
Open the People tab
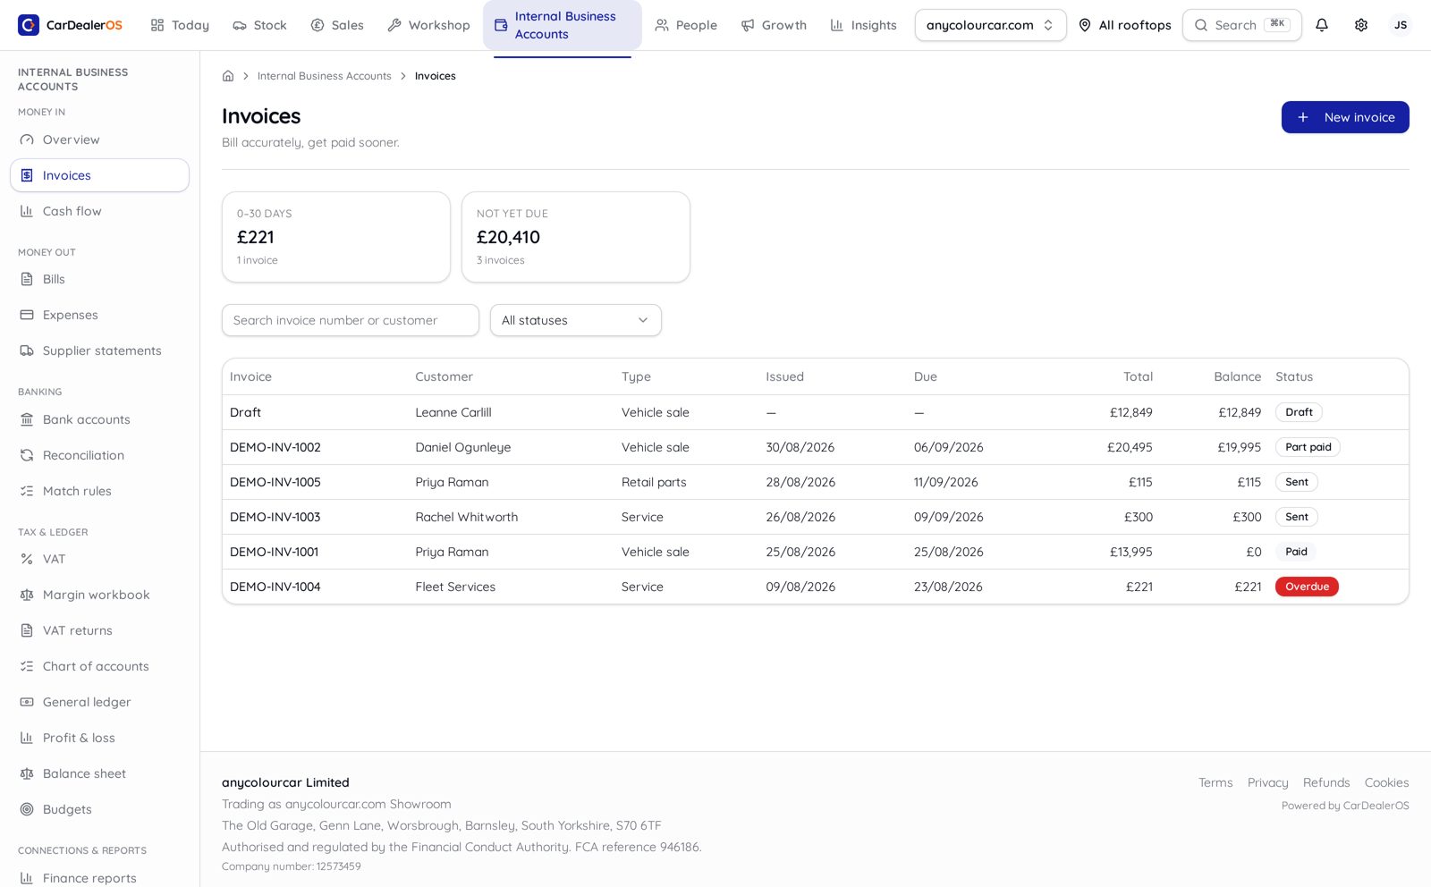point(686,25)
